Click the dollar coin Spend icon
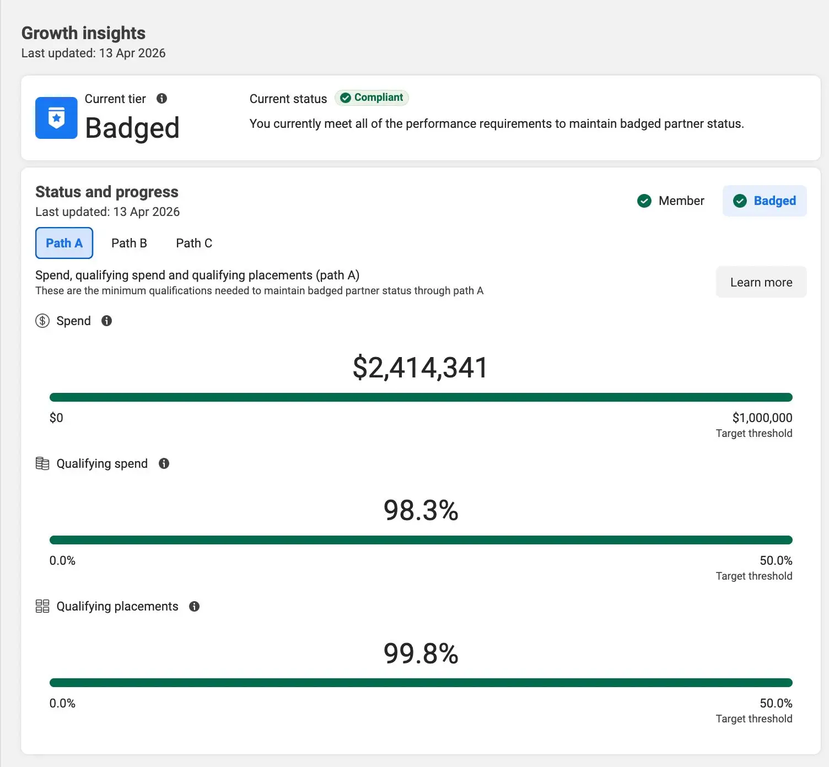The height and width of the screenshot is (767, 829). 42,321
